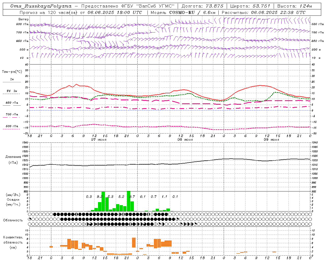
Task: Click the red line sample under 2м legend
Action: pos(12,82)
